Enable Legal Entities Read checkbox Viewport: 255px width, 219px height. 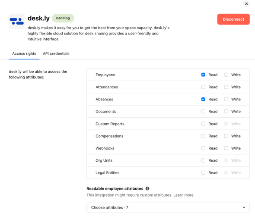(x=203, y=172)
